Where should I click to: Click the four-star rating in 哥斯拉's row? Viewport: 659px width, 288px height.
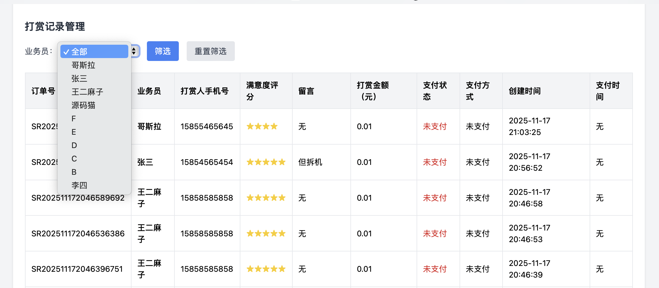click(262, 126)
